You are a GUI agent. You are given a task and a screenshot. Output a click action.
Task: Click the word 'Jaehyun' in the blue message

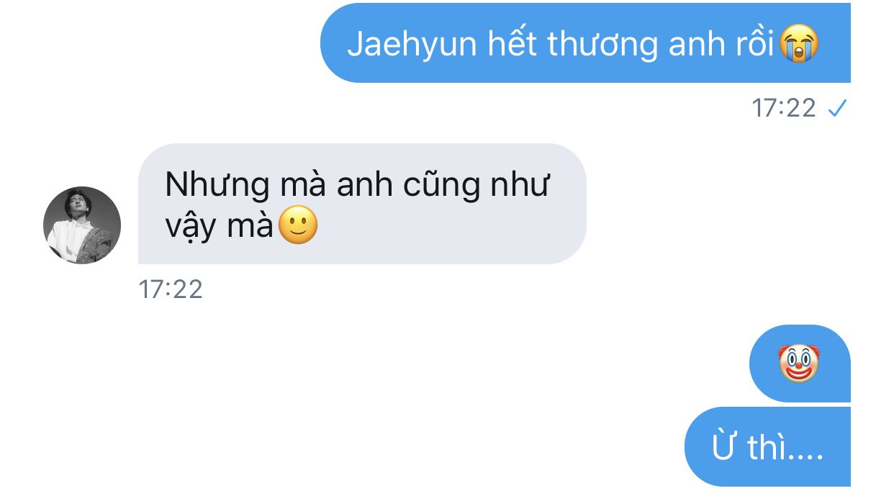tap(412, 46)
